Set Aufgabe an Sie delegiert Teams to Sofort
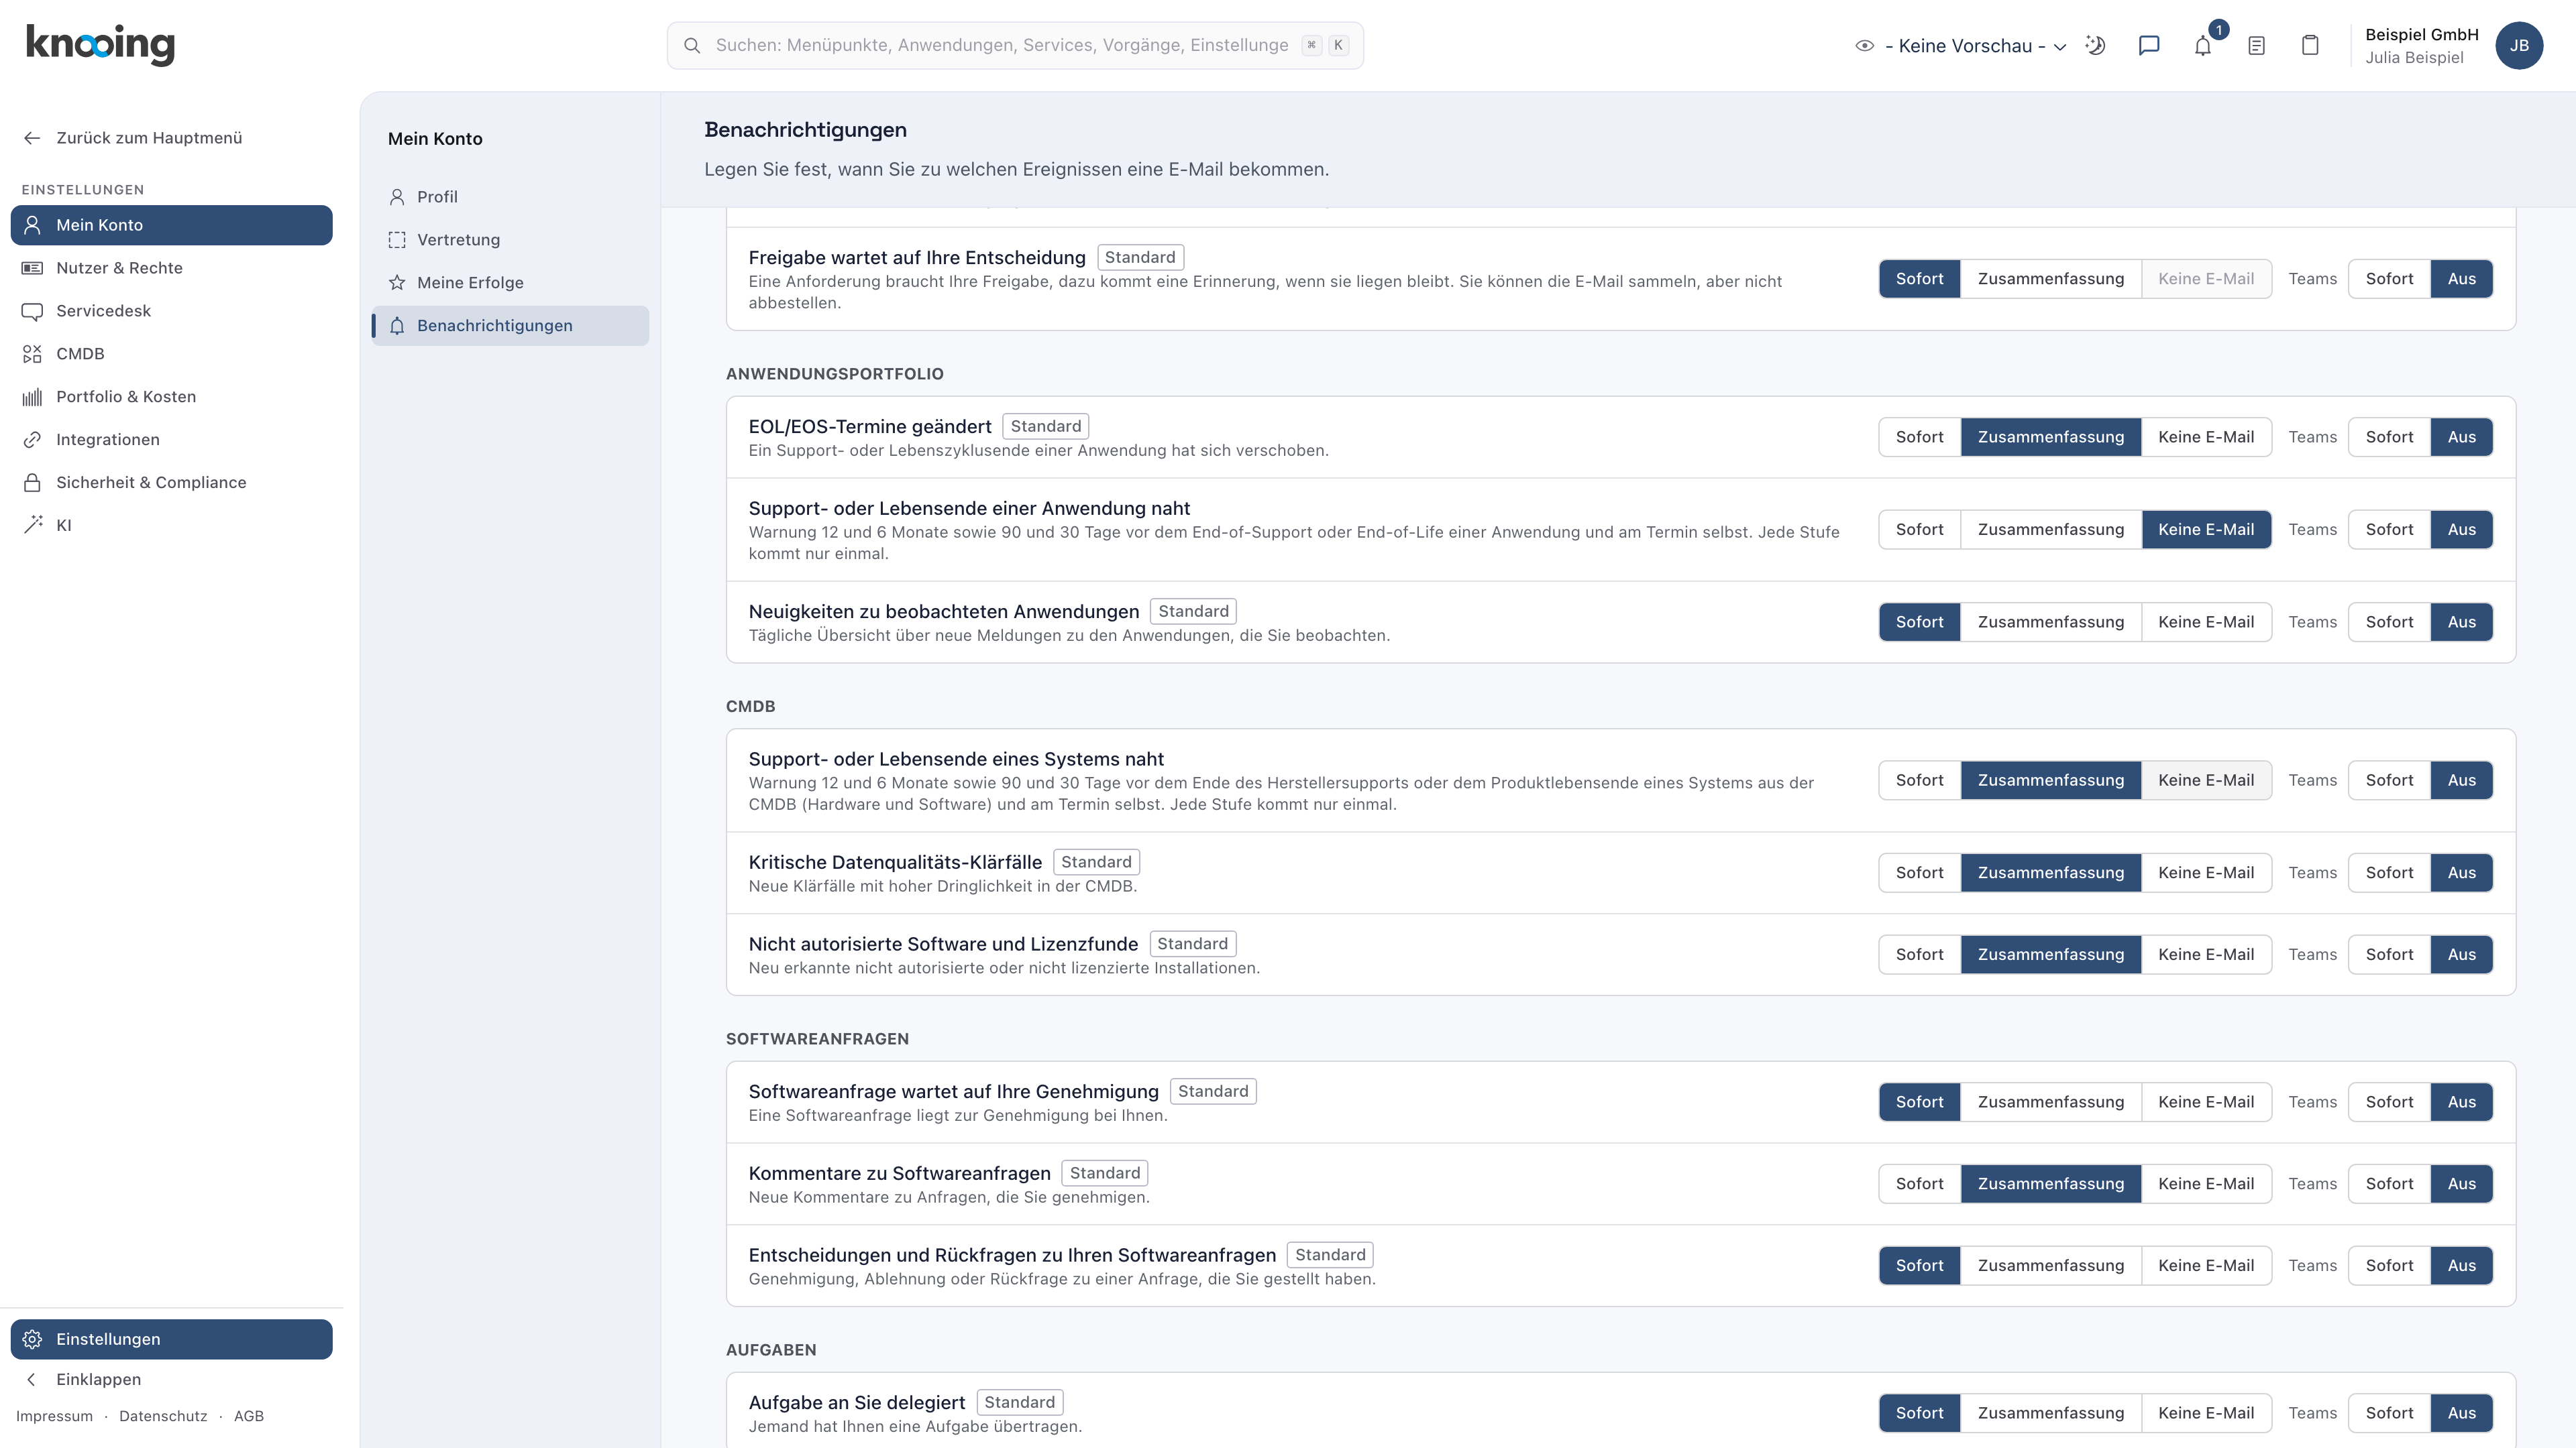This screenshot has width=2576, height=1448. pos(2389,1413)
